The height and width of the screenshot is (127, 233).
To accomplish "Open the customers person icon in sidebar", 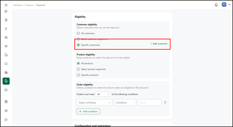I will click(x=6, y=29).
